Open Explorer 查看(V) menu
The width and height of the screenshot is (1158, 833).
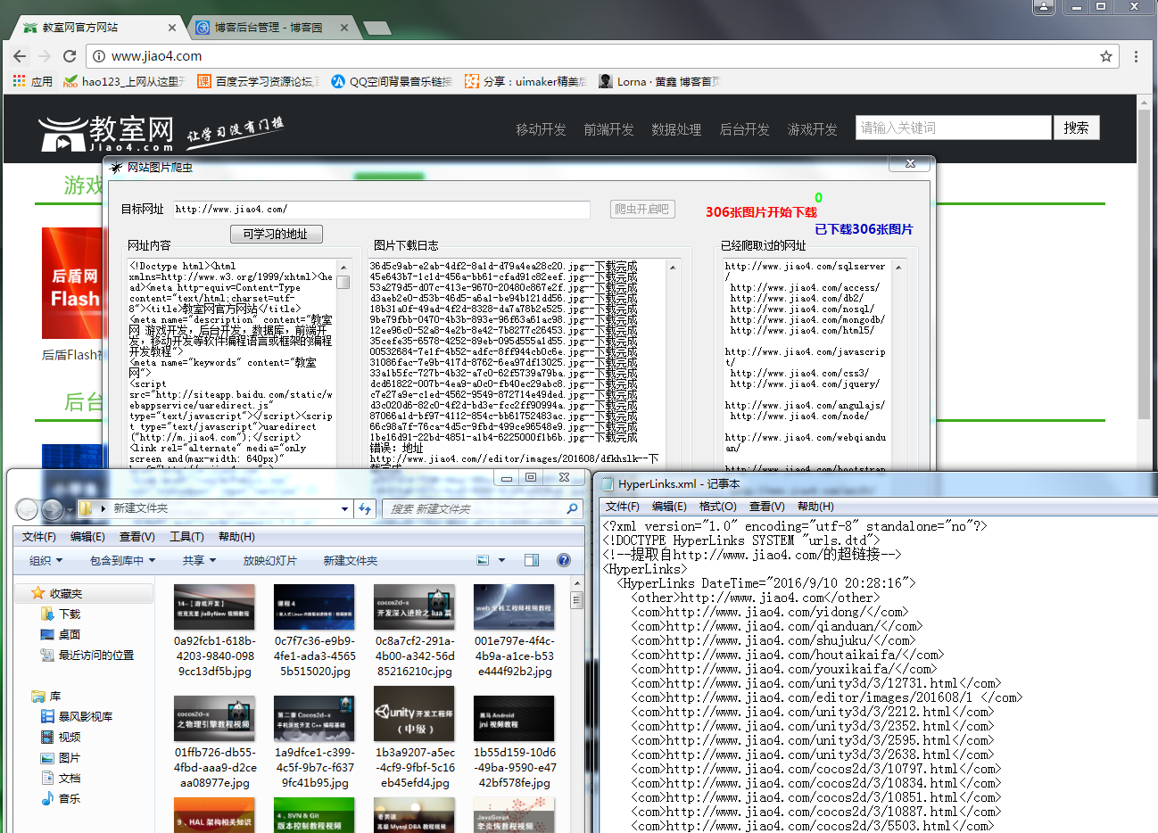point(137,537)
